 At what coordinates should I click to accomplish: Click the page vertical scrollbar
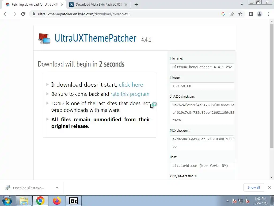click(x=272, y=86)
